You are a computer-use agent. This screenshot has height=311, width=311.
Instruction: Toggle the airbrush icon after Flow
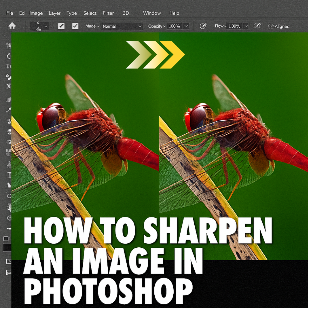coord(257,26)
